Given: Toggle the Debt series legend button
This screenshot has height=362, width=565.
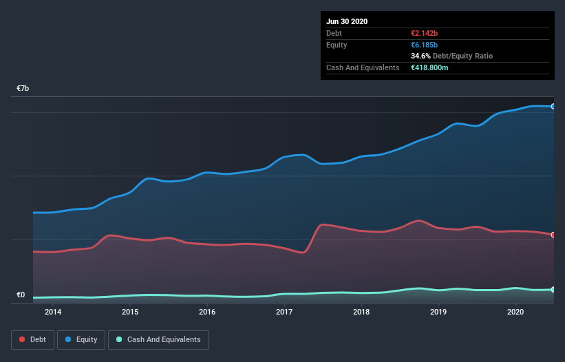Looking at the screenshot, I should [x=33, y=340].
